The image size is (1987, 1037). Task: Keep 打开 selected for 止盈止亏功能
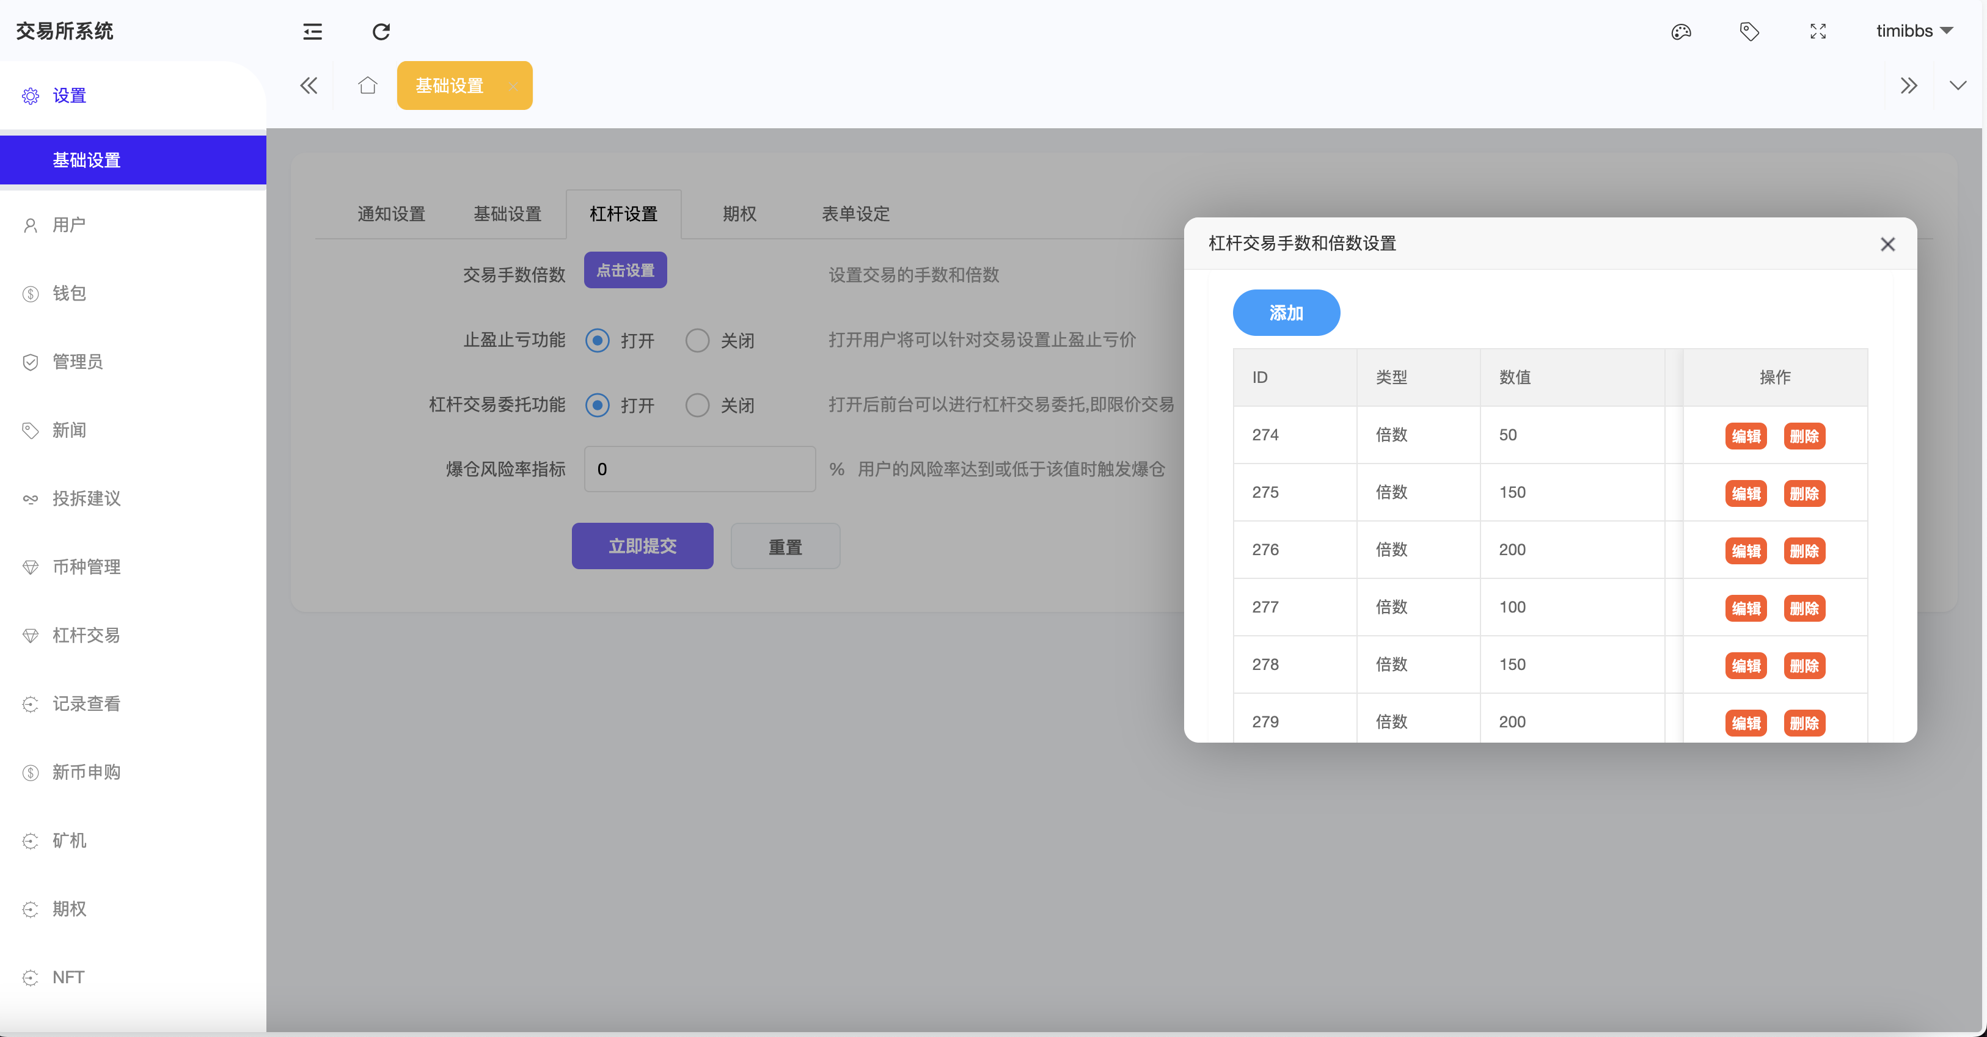click(x=596, y=340)
